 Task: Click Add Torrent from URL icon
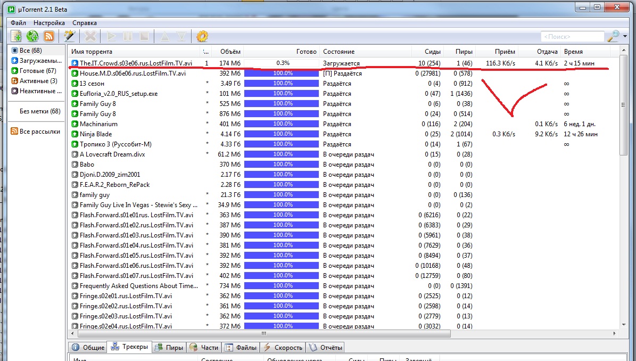click(x=32, y=37)
